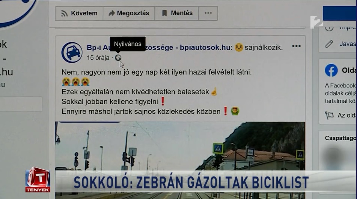
Task: Click the sad face sajnálkozik feeling emoji
Action: coord(239,47)
